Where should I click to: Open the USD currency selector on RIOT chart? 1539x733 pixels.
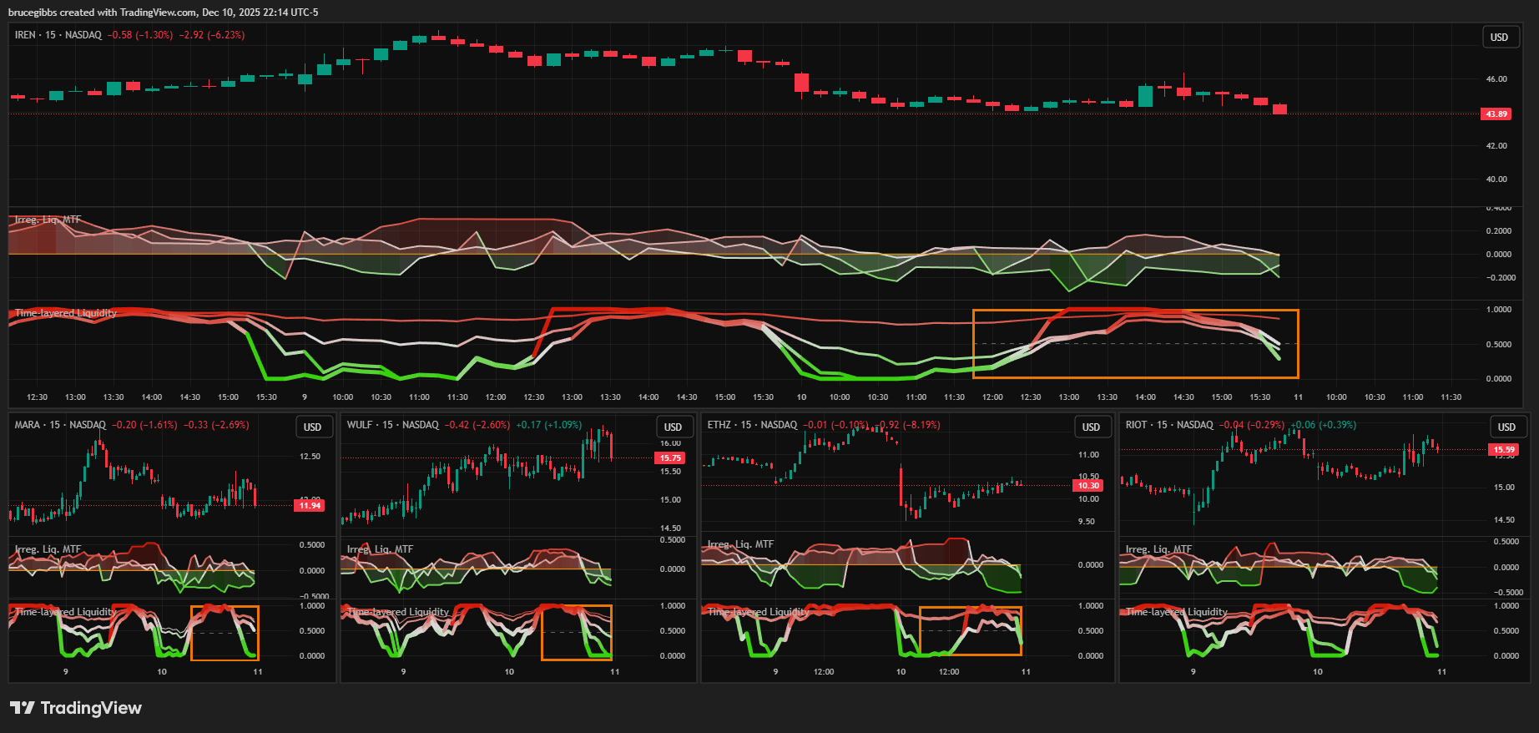point(1506,427)
